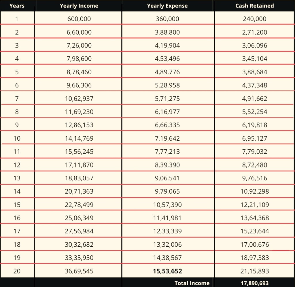The height and width of the screenshot is (287, 295).
Task: Select the year 15 income 22,78,499
Action: (79, 205)
